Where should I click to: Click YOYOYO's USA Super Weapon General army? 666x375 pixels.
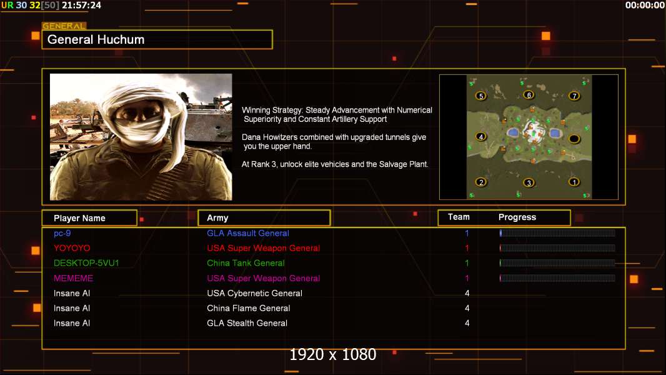point(264,248)
